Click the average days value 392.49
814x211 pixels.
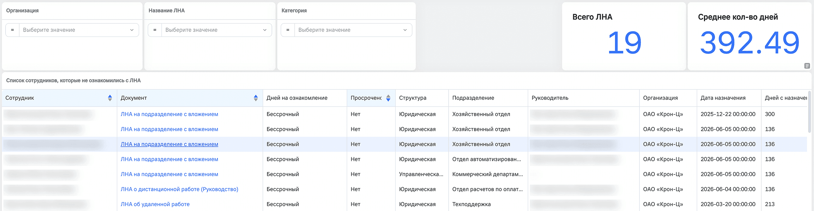tap(750, 43)
